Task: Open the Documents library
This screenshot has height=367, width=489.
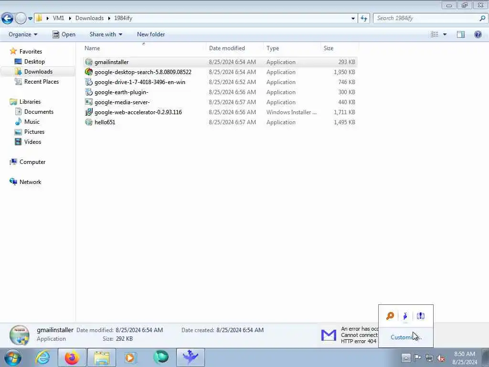Action: point(39,112)
